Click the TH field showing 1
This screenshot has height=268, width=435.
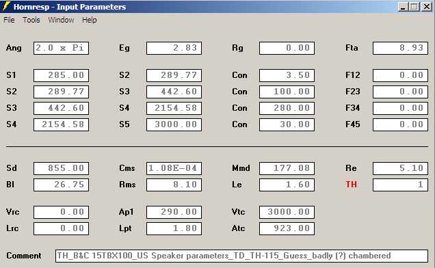point(400,185)
